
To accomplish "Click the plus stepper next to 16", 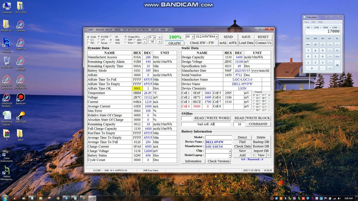I will click(159, 37).
